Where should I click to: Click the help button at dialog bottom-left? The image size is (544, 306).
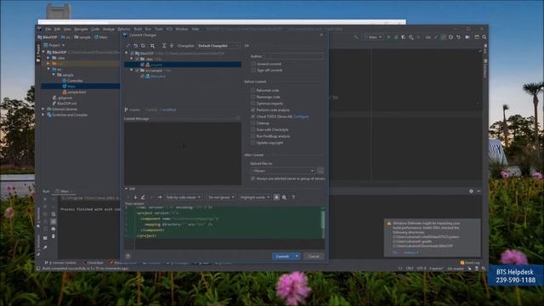[x=127, y=256]
